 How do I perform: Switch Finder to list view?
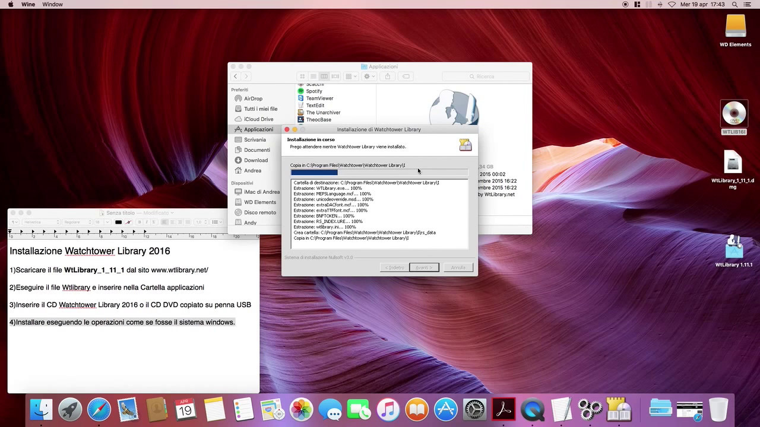[313, 77]
